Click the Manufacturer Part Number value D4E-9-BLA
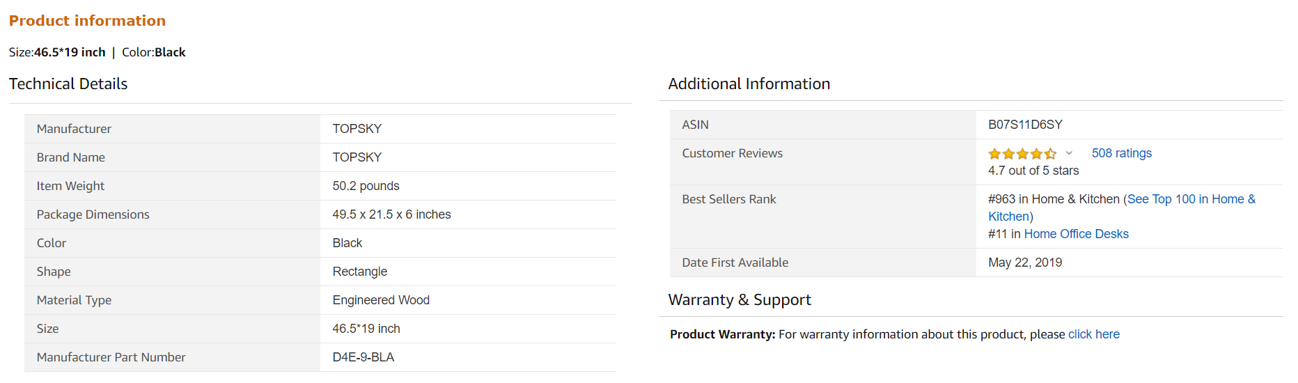This screenshot has width=1298, height=383. (363, 357)
